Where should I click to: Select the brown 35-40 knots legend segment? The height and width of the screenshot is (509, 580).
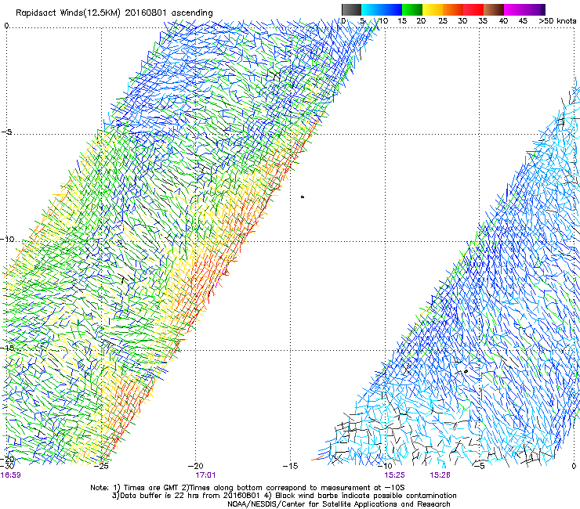(x=494, y=9)
